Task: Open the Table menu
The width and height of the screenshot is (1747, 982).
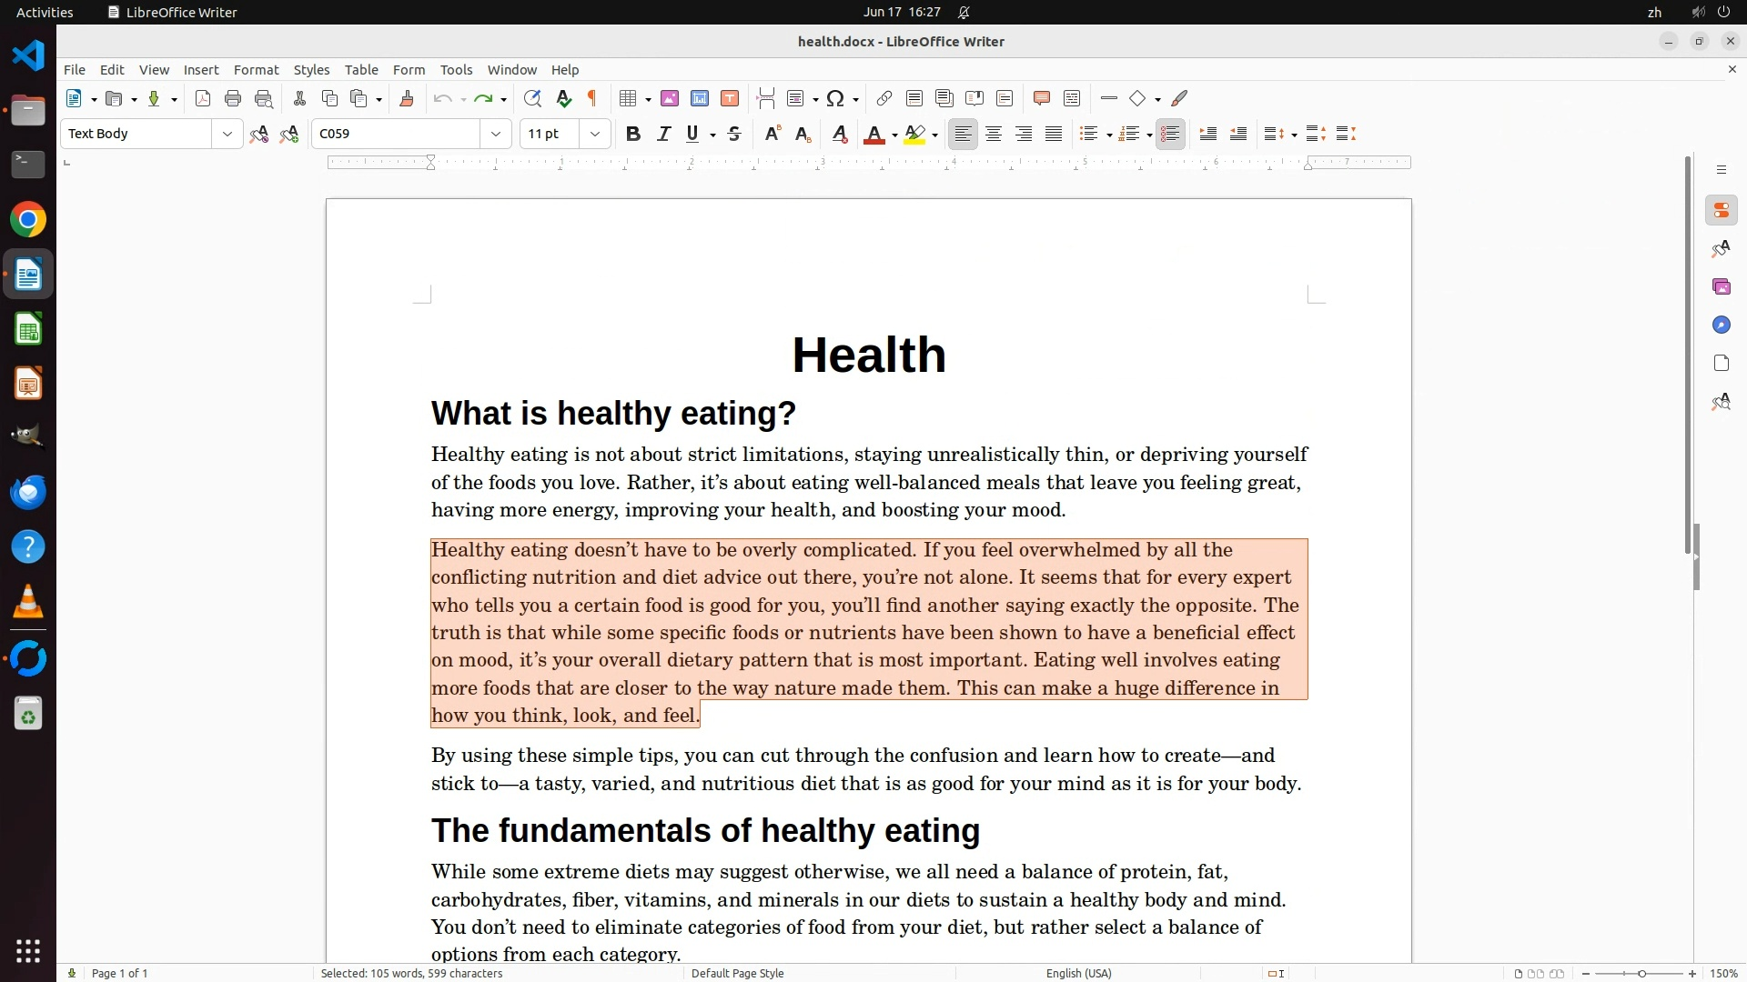Action: 361,70
